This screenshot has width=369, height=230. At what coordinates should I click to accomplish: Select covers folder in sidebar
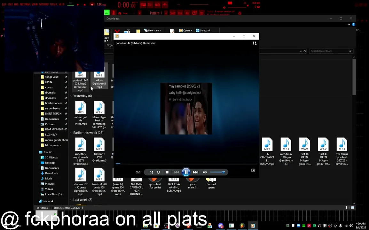(x=49, y=88)
